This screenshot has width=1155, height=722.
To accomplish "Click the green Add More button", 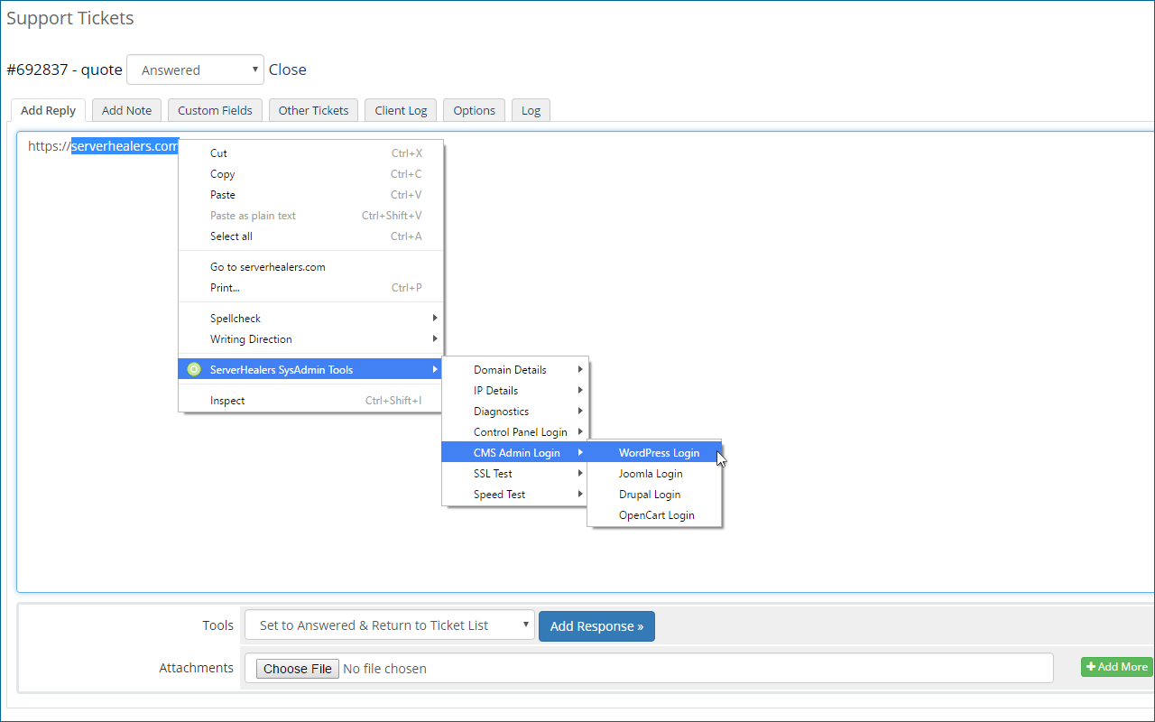I will tap(1117, 667).
